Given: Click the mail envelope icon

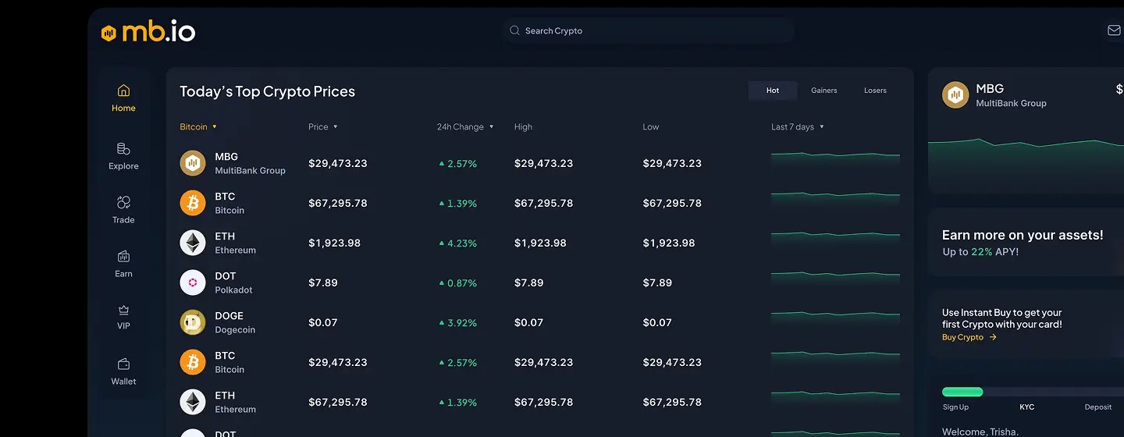Looking at the screenshot, I should click(x=1114, y=30).
